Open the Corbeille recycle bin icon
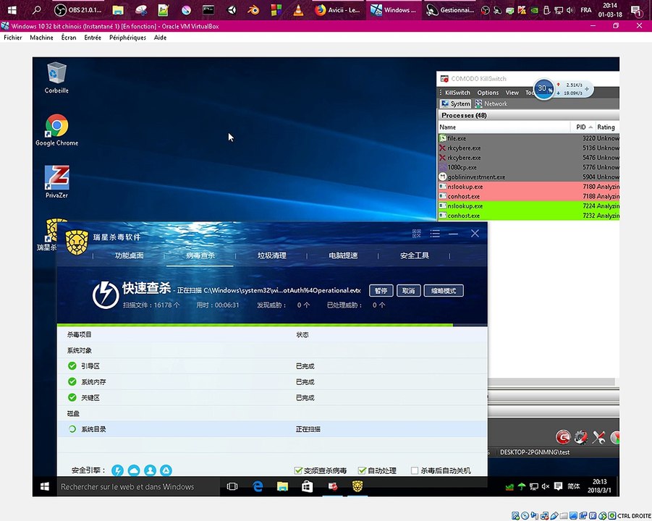 point(56,77)
